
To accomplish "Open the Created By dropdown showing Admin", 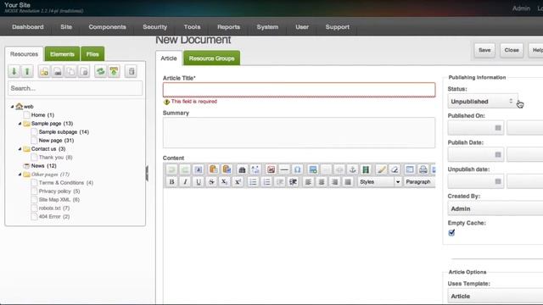I will click(x=495, y=208).
